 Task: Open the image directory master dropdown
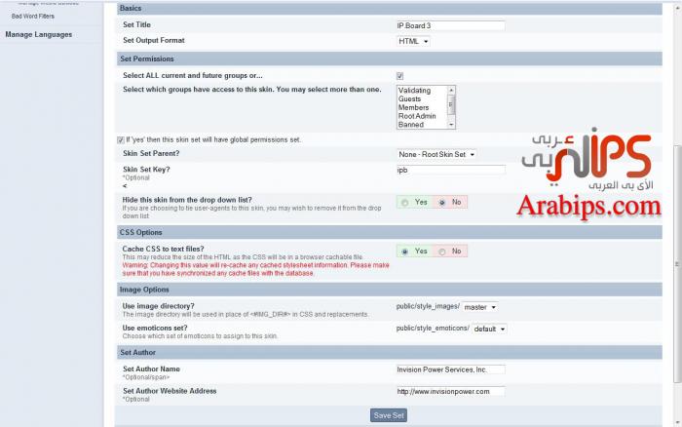point(479,307)
